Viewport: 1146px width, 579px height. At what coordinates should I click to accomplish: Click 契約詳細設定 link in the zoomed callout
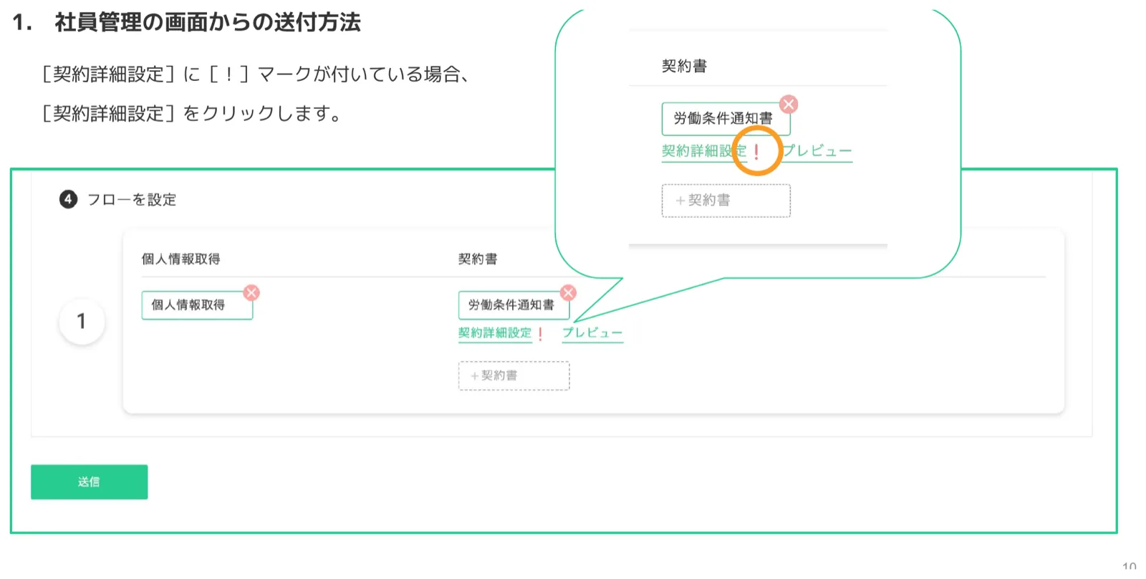(704, 151)
